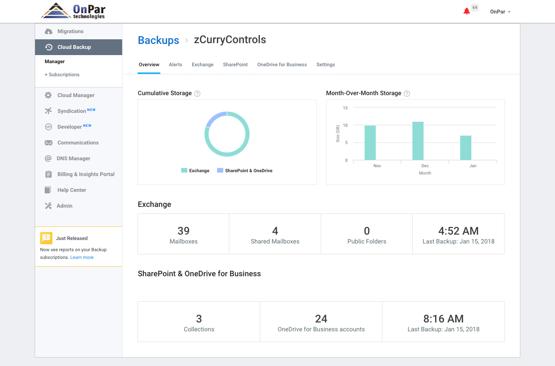Click the Exchange legend color swatch

pos(184,170)
